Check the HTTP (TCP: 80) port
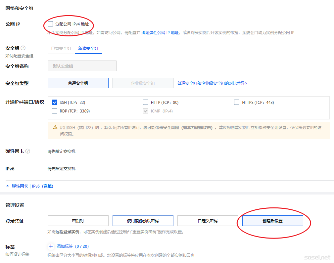 coord(146,102)
